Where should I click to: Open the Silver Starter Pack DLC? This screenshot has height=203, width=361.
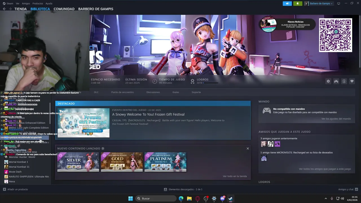[78, 162]
